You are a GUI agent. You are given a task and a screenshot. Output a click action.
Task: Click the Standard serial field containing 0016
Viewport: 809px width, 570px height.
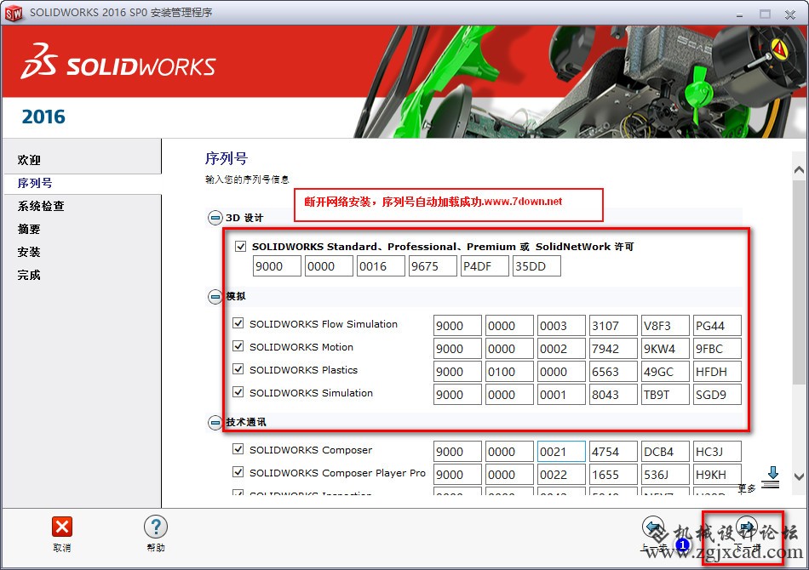tap(381, 266)
